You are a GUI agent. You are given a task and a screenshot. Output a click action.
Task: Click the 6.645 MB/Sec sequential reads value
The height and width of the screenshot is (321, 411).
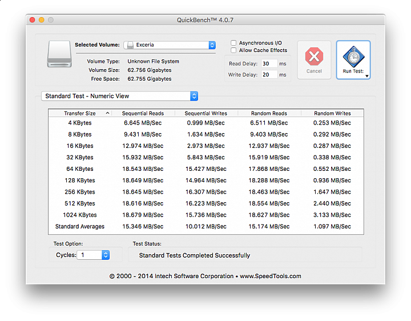click(143, 123)
